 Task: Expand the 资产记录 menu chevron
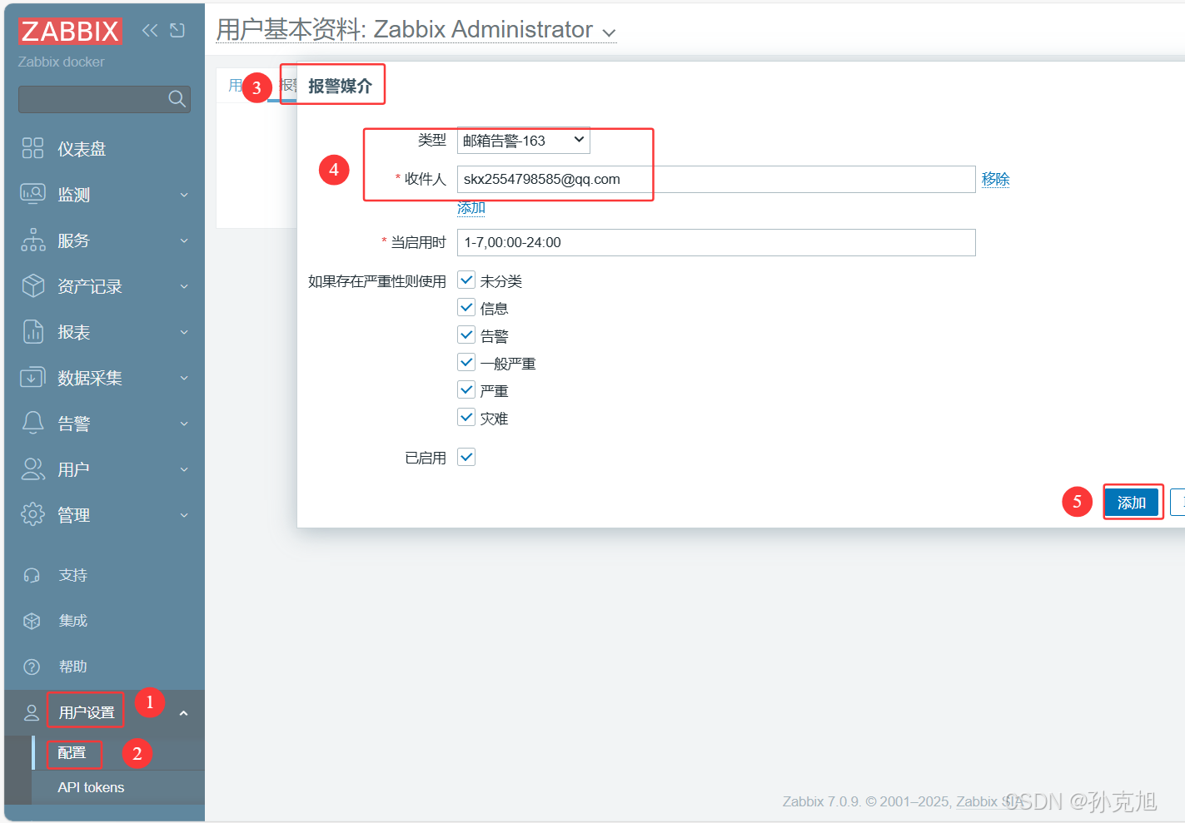(x=184, y=286)
